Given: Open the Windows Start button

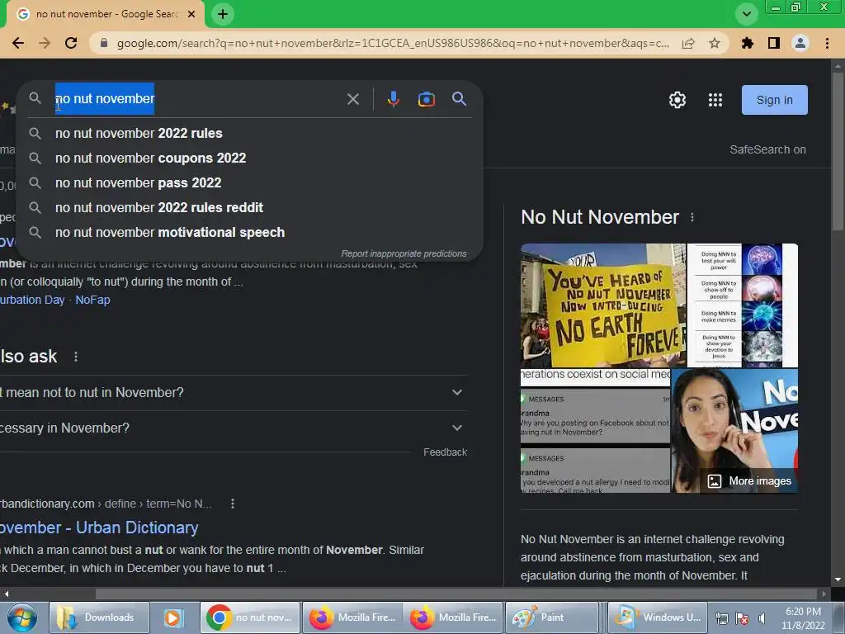Looking at the screenshot, I should (21, 617).
